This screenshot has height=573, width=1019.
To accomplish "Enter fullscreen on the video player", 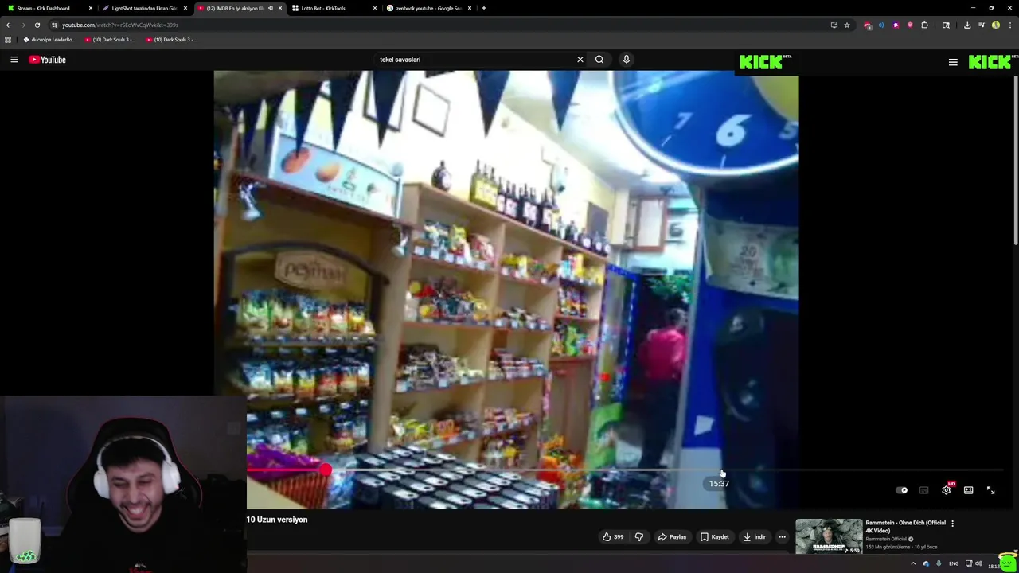I will pos(991,490).
